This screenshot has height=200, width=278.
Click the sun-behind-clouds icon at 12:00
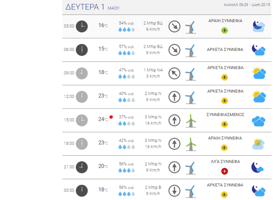(259, 97)
